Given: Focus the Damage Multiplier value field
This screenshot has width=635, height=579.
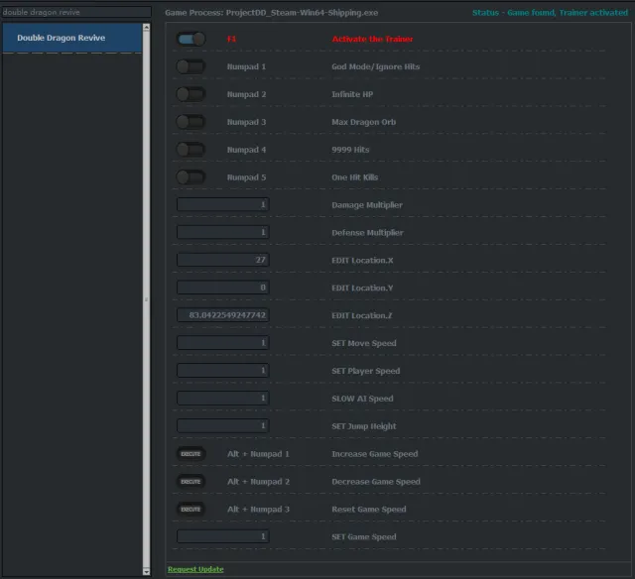Looking at the screenshot, I should pos(223,205).
